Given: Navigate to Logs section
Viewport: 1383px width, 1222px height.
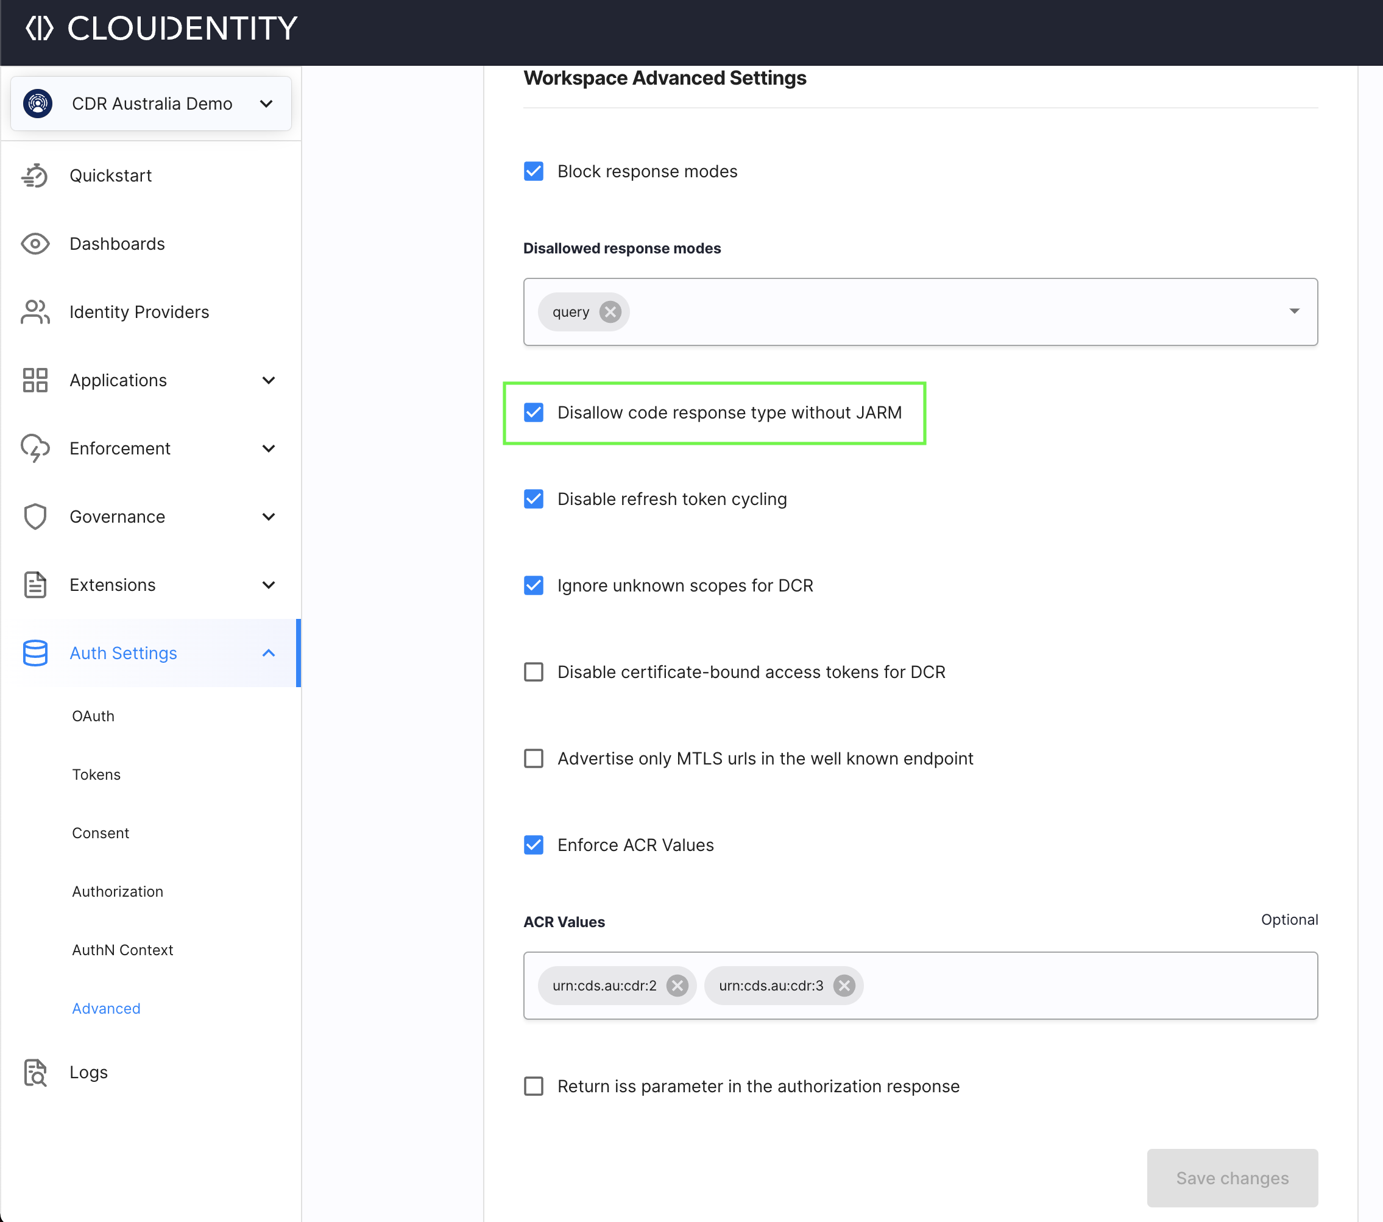Looking at the screenshot, I should 88,1072.
